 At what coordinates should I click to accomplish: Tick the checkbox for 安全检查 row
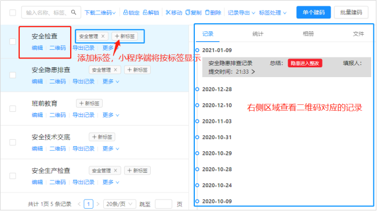(x=13, y=41)
